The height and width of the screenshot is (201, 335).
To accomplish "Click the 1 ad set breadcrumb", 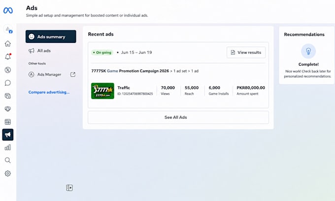I will (x=180, y=71).
